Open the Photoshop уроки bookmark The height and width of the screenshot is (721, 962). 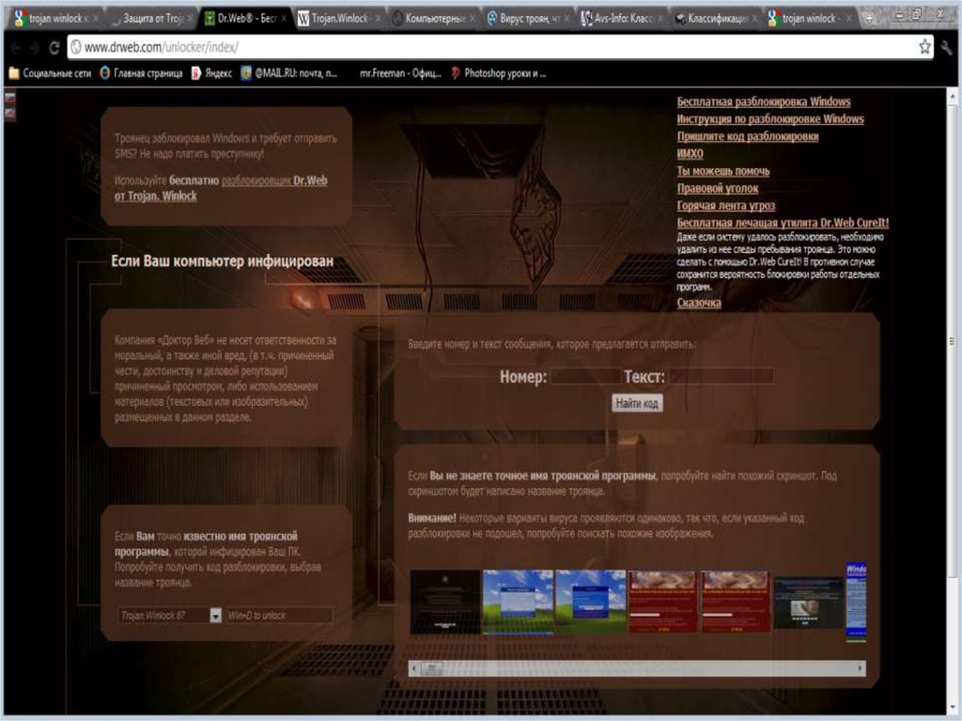pos(498,73)
